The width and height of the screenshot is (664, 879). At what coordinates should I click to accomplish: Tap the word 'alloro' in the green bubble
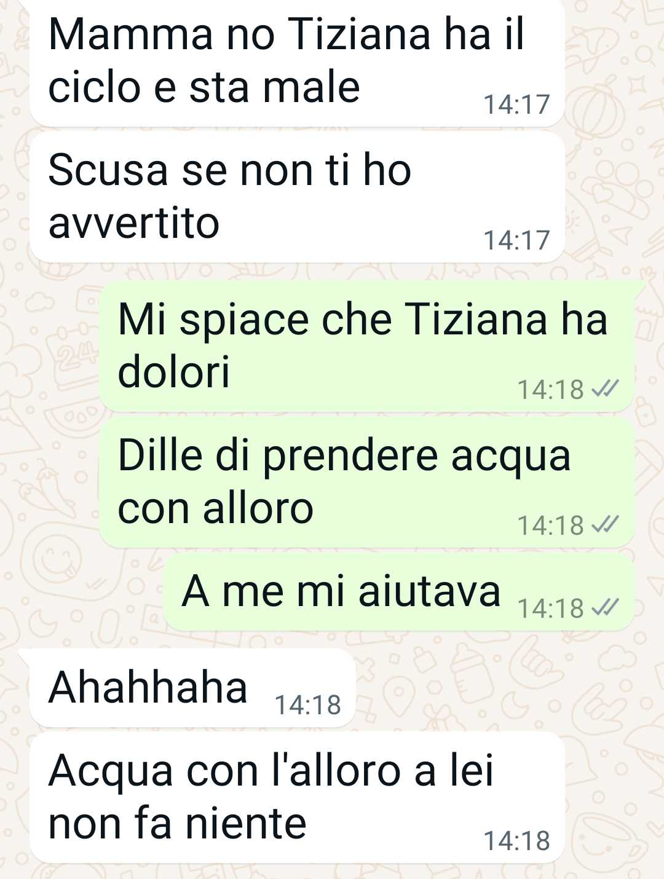[258, 508]
